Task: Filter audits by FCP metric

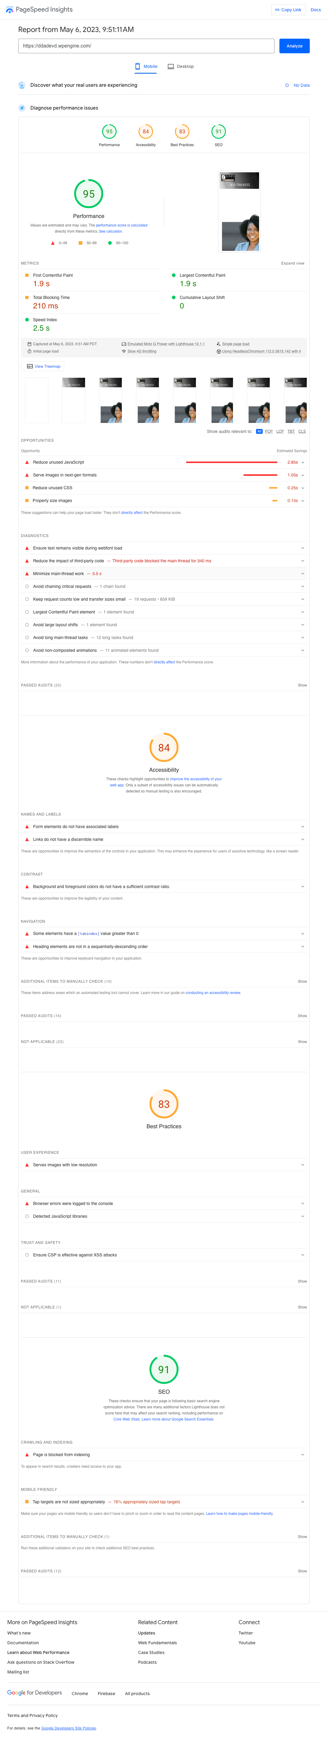Action: 269,431
